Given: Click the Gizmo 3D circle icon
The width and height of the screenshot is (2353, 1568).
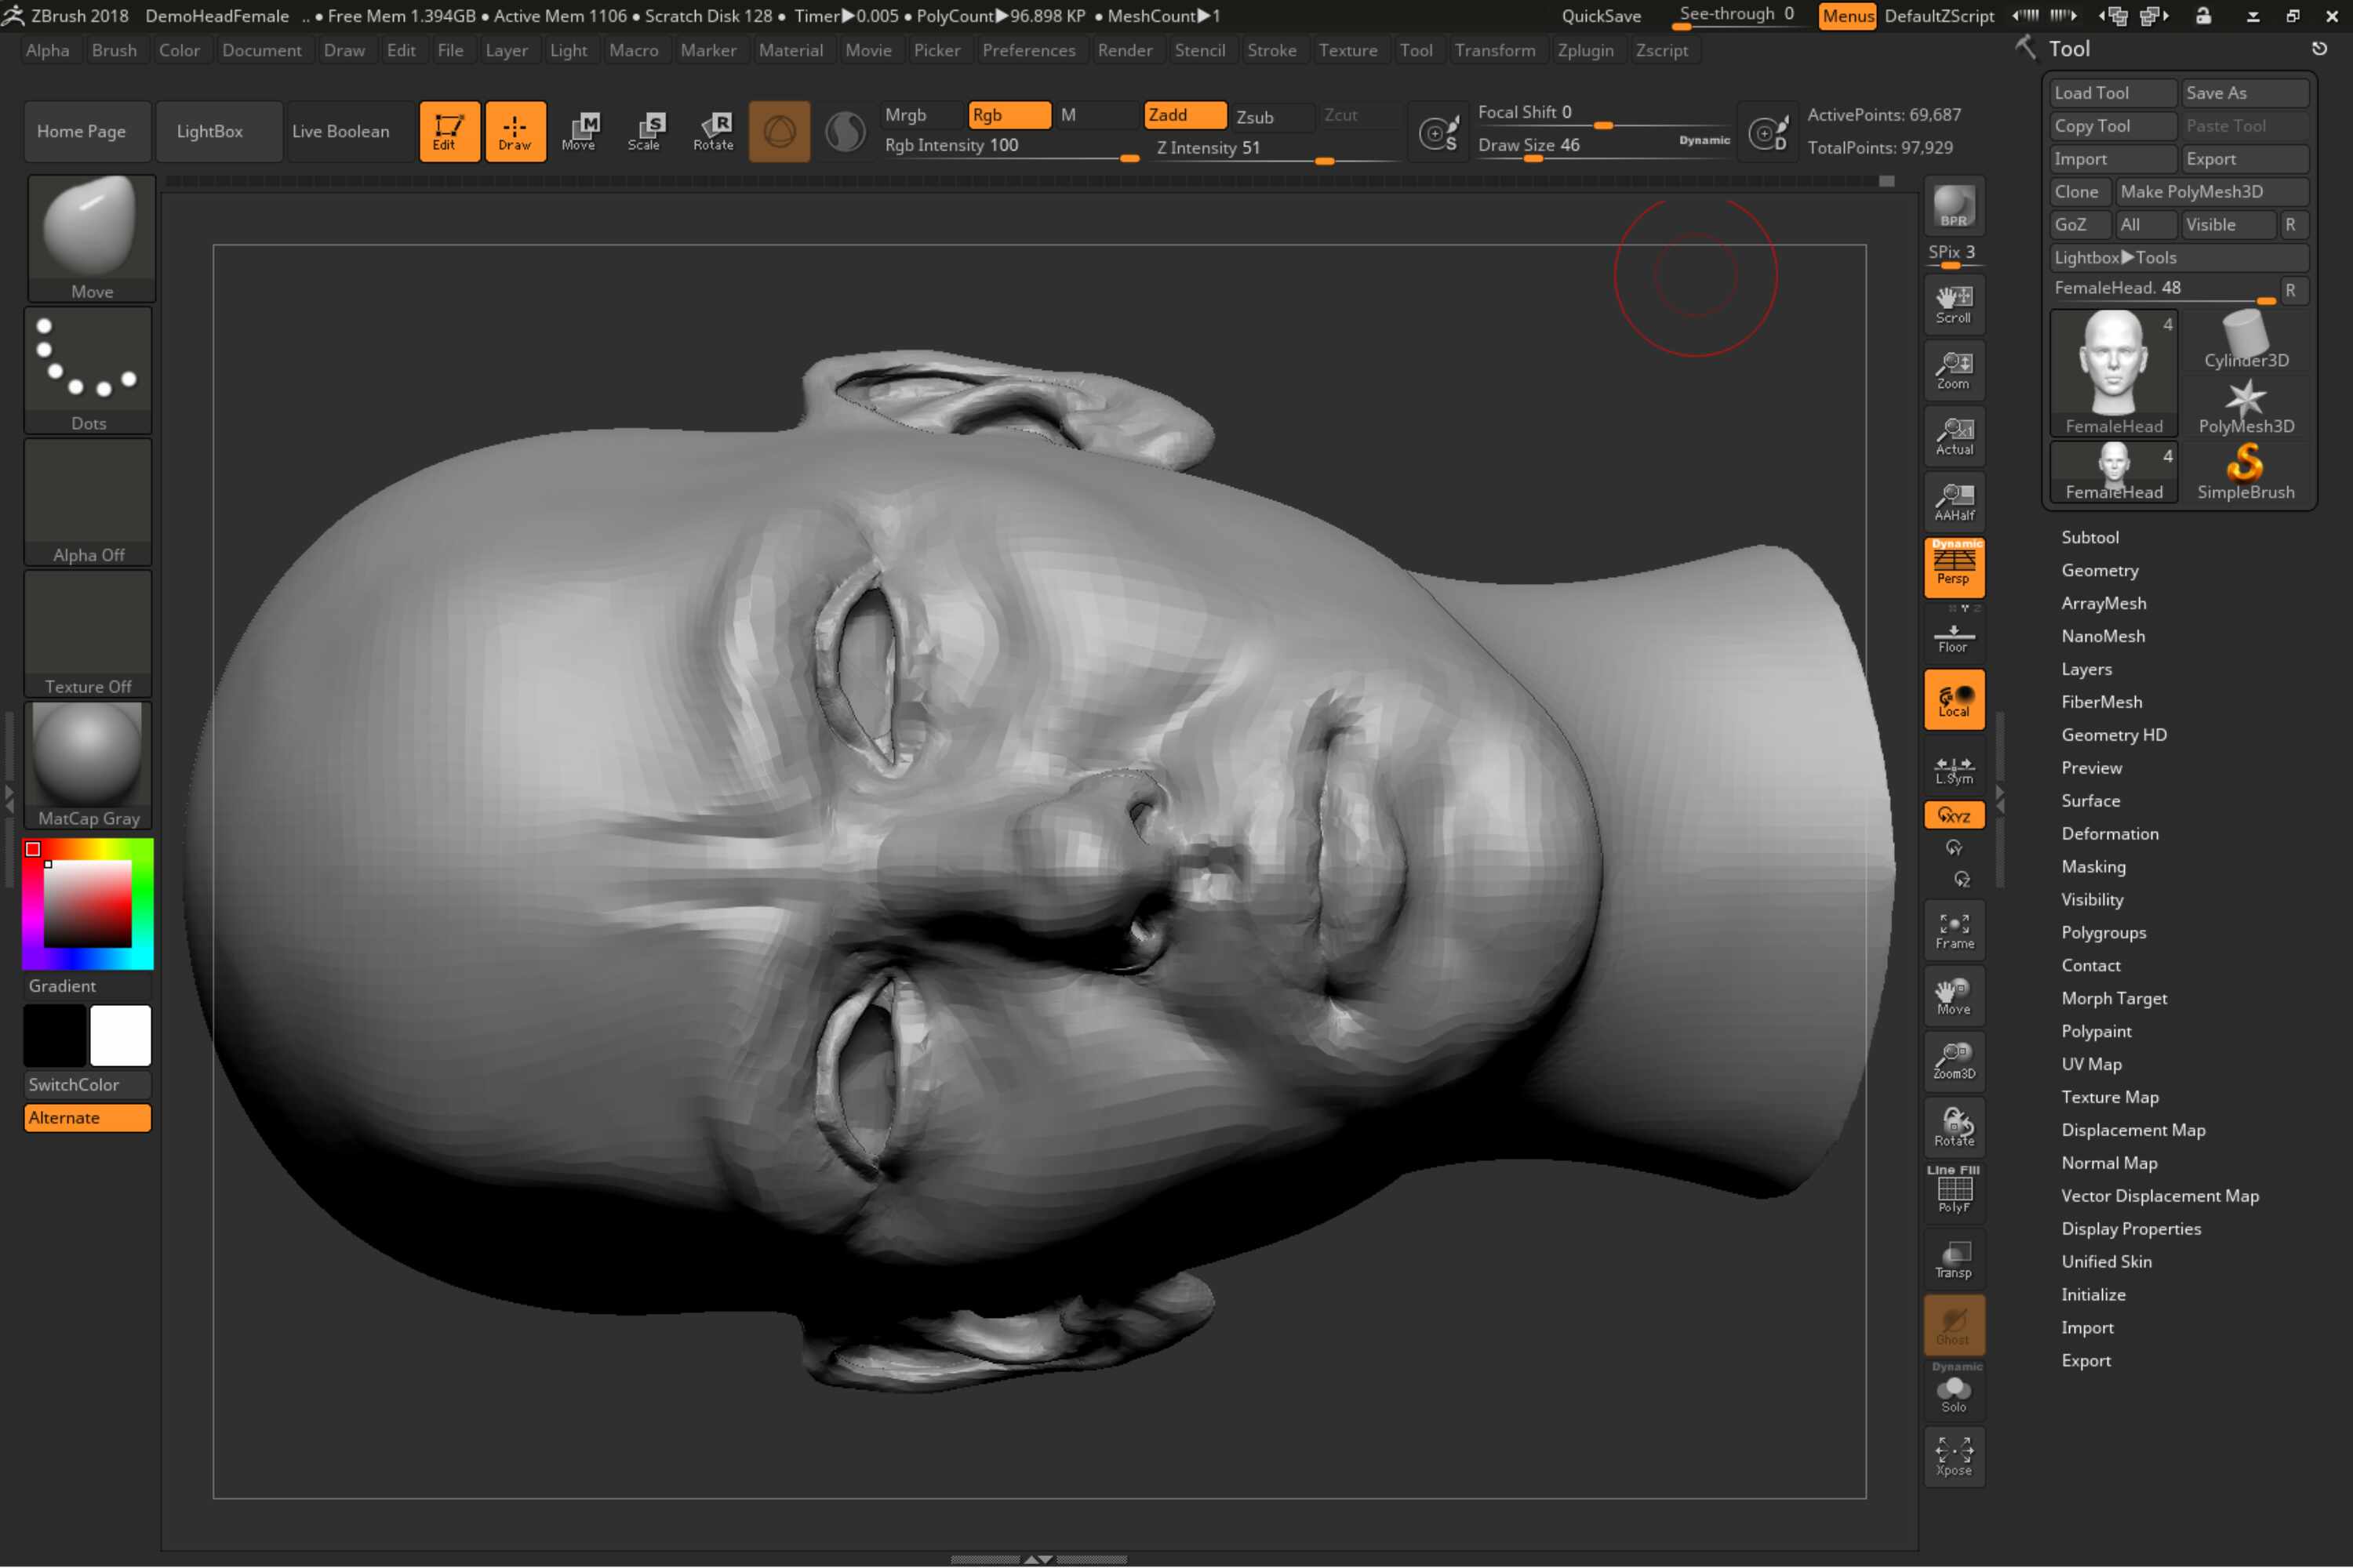Looking at the screenshot, I should click(780, 131).
